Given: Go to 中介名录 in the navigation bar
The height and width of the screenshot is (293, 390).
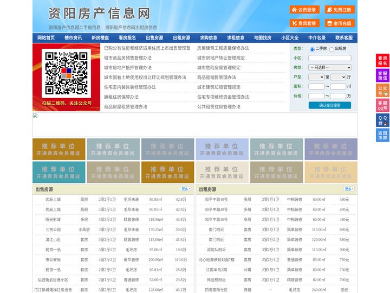Looking at the screenshot, I should tap(317, 38).
